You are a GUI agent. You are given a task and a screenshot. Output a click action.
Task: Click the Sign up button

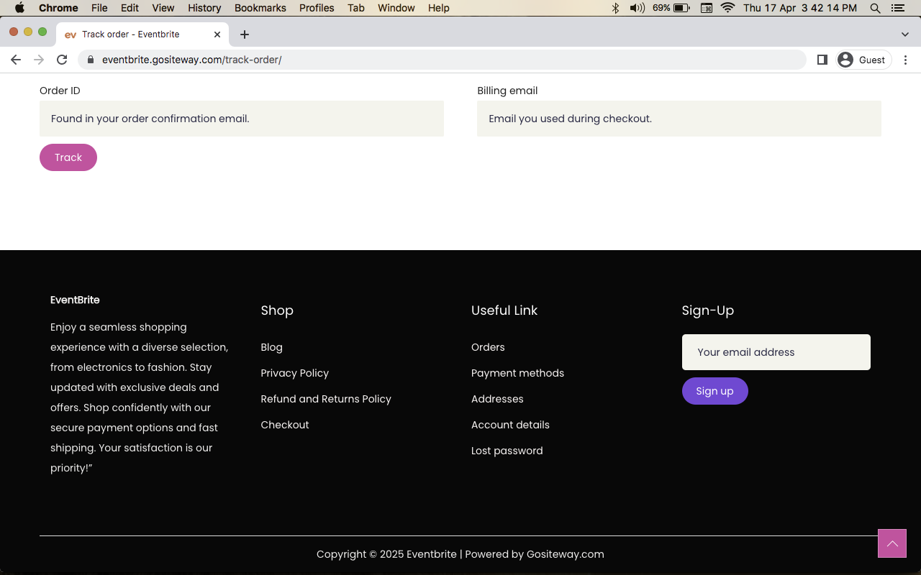click(714, 391)
